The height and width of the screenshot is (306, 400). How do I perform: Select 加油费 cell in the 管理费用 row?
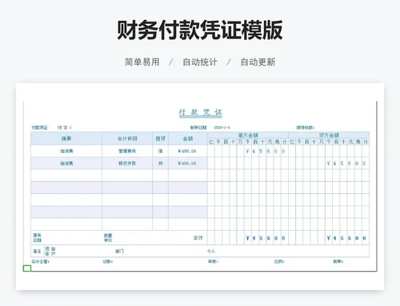click(66, 151)
